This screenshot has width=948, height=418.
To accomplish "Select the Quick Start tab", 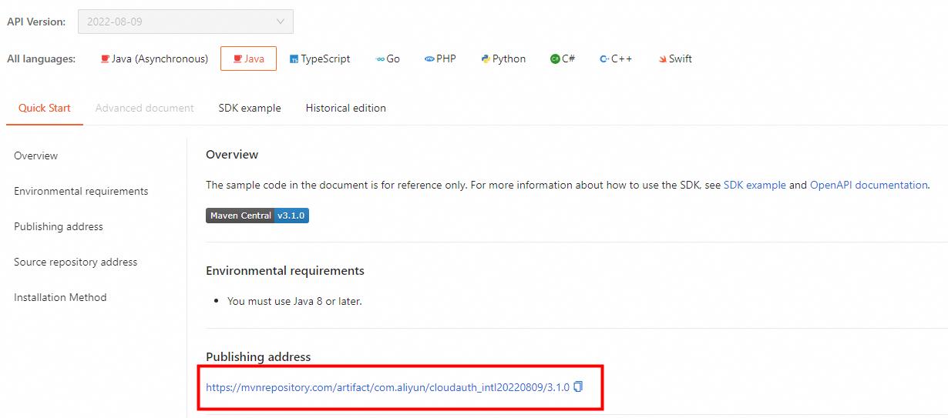I will click(45, 108).
